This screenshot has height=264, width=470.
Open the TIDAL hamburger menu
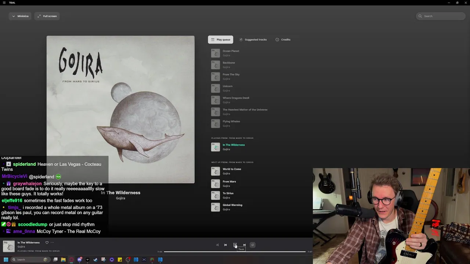[x=4, y=3]
